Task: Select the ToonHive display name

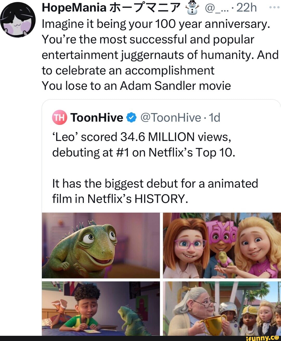Action: (96, 117)
